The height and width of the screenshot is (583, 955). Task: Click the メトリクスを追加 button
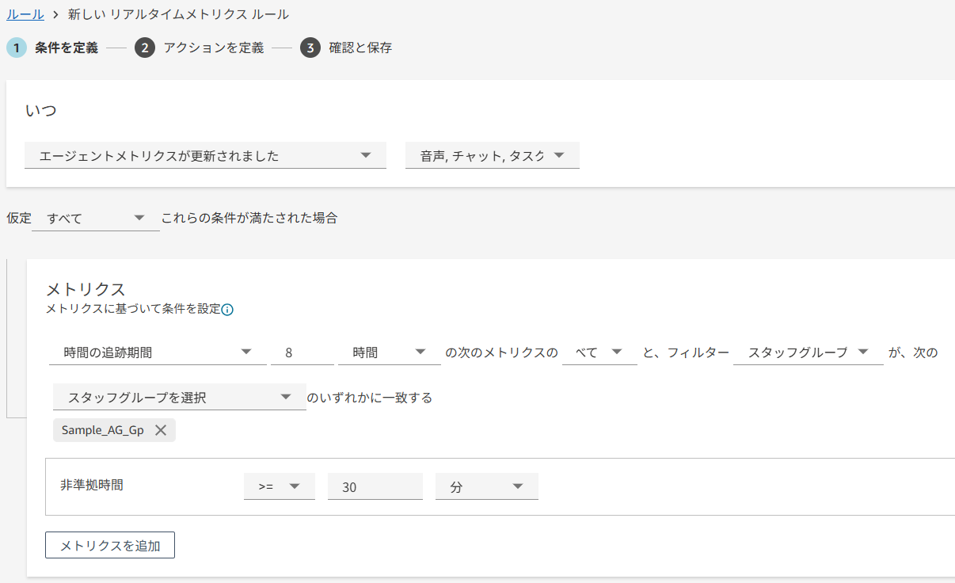(x=110, y=546)
